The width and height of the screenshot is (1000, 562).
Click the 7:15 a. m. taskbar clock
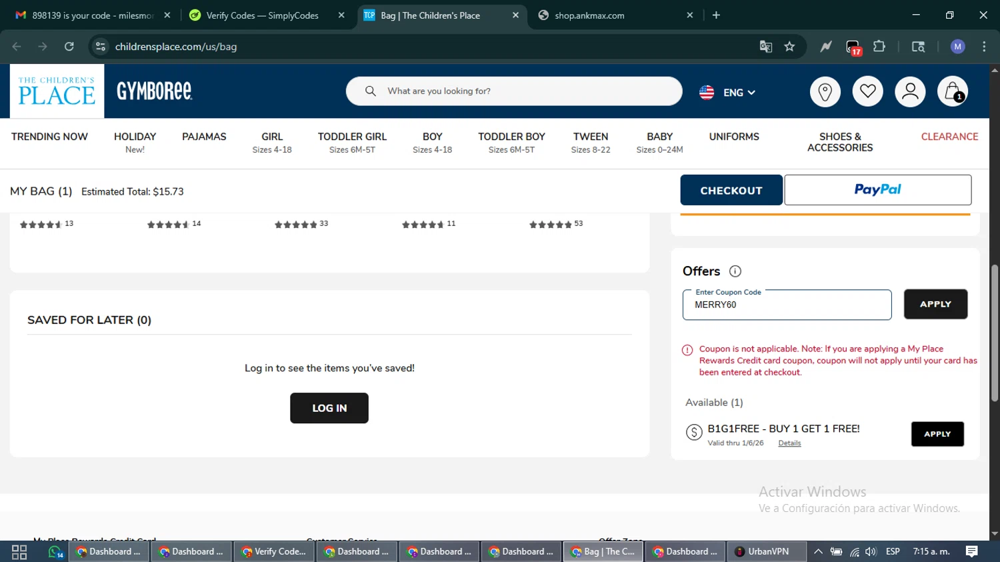click(931, 552)
